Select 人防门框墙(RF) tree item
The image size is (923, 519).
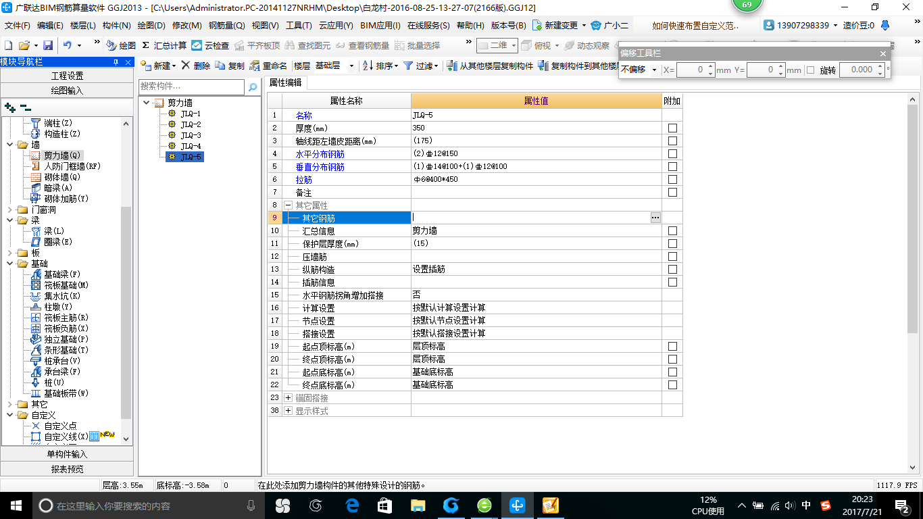click(72, 166)
